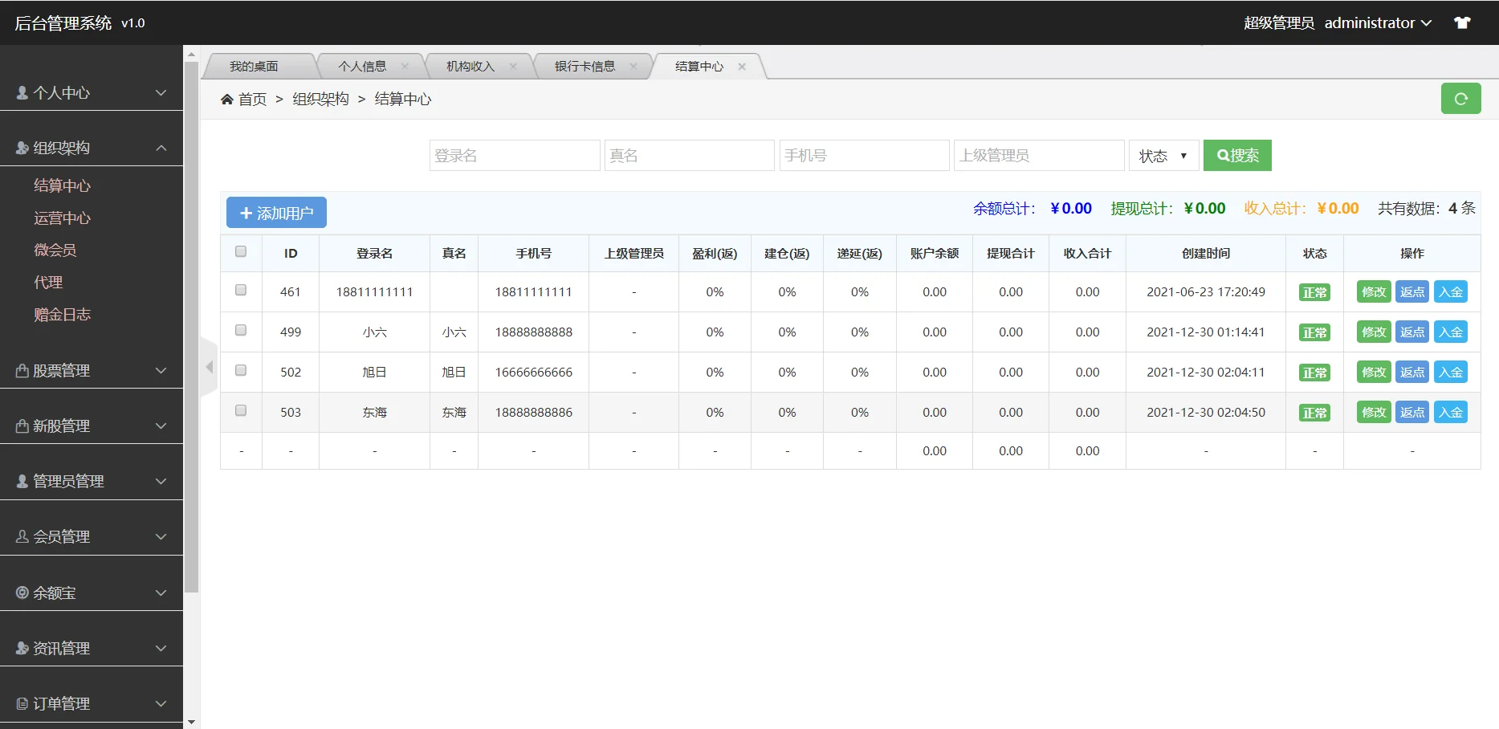Open the 状态 dropdown filter
This screenshot has height=729, width=1499.
(x=1163, y=155)
